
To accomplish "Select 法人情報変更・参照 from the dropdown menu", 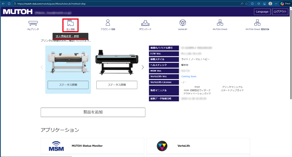I will click(x=67, y=36).
